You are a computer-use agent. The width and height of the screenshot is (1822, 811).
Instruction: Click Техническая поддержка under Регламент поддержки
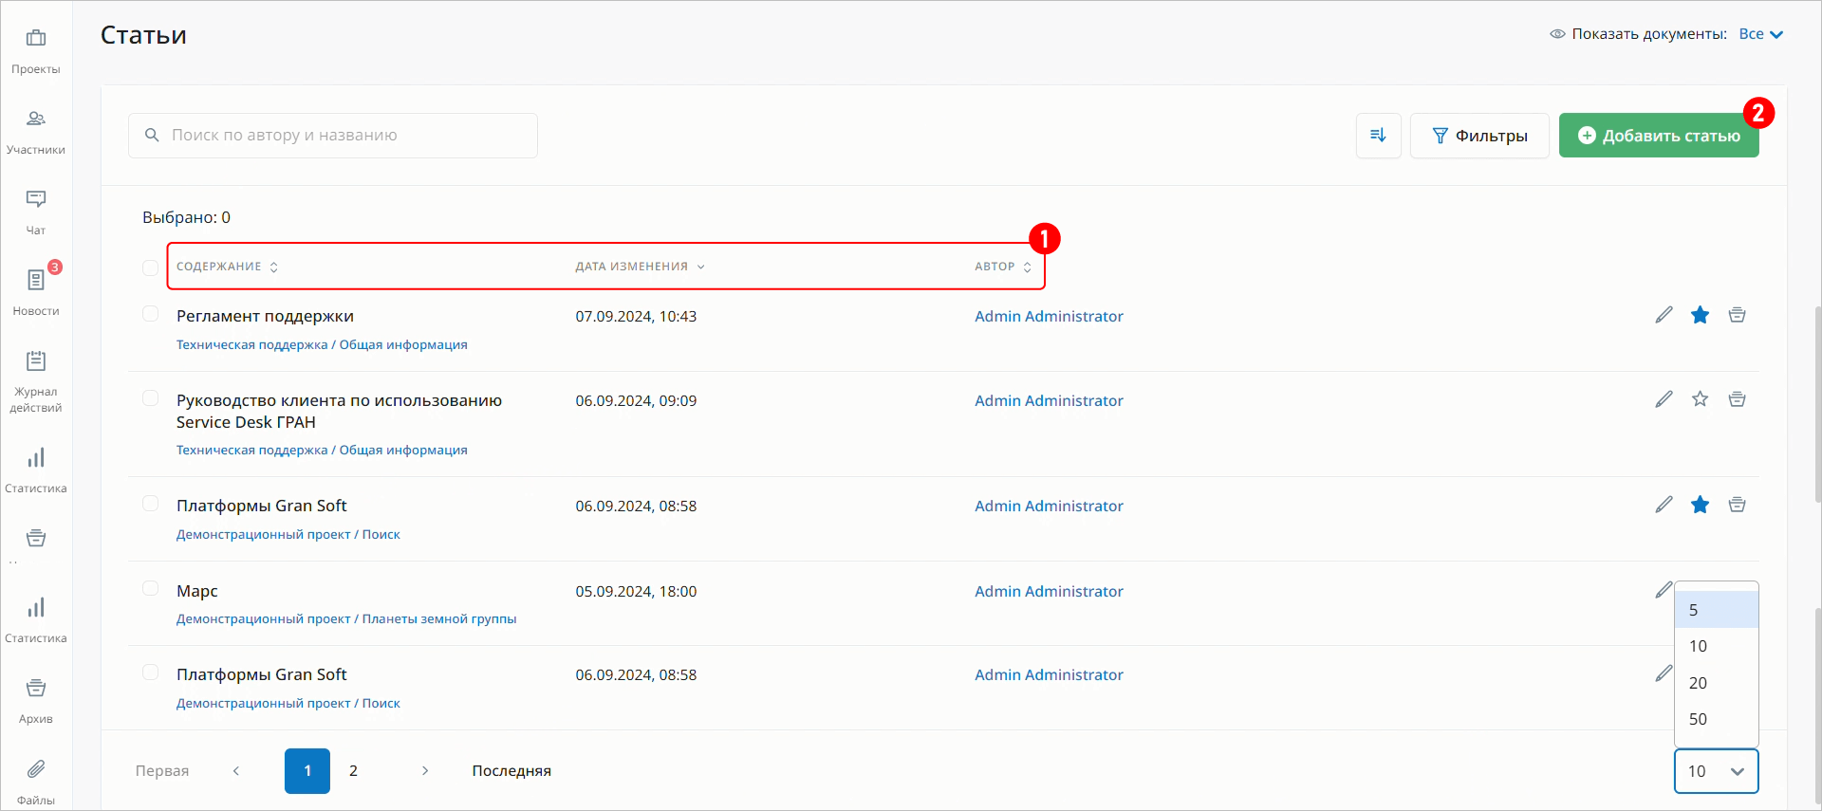pos(251,344)
